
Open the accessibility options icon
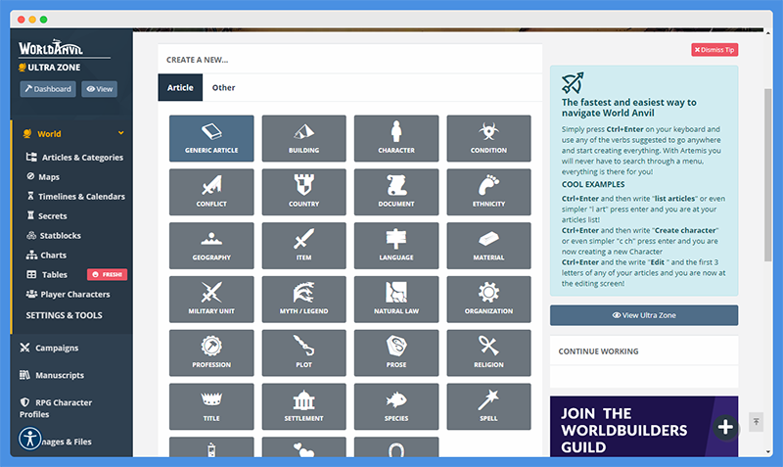(x=30, y=439)
